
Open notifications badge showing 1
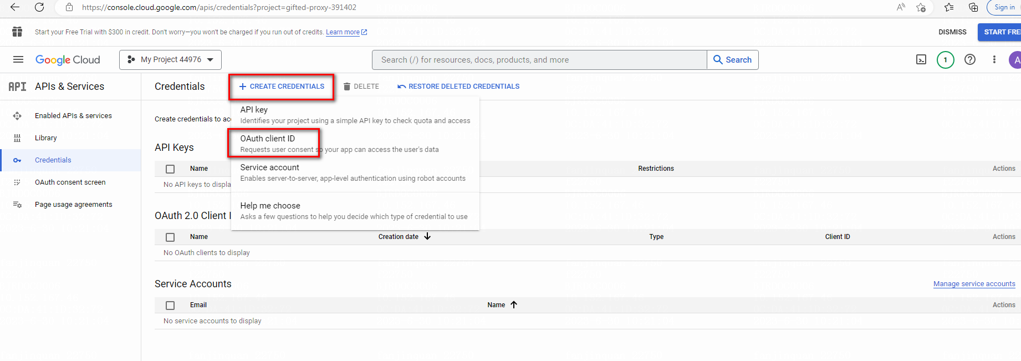[946, 59]
